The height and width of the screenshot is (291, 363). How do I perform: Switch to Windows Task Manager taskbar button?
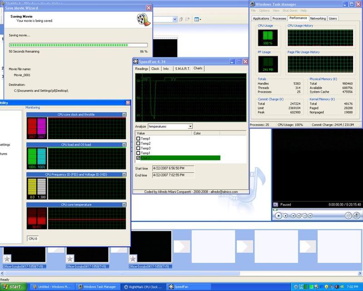tap(98, 287)
